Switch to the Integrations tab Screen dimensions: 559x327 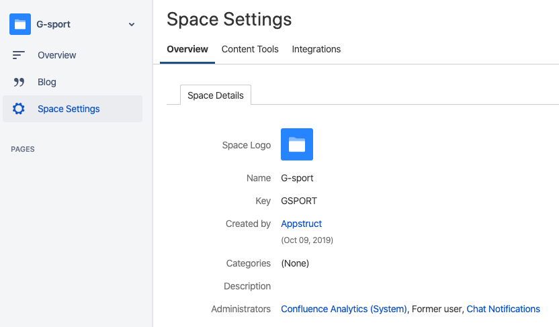[x=316, y=49]
